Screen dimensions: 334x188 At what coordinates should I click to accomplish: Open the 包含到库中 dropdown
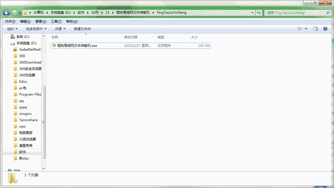[36, 29]
